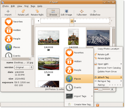This screenshot has width=125, height=108.
Task: Expand Remove Tag submenu
Action: [108, 81]
